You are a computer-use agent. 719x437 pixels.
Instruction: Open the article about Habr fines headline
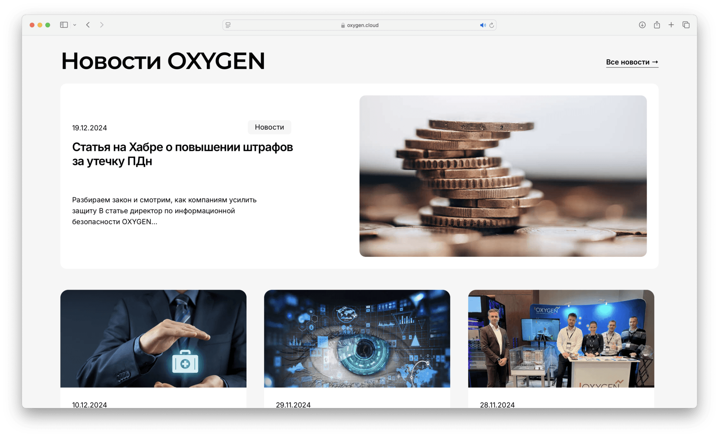[x=182, y=154]
